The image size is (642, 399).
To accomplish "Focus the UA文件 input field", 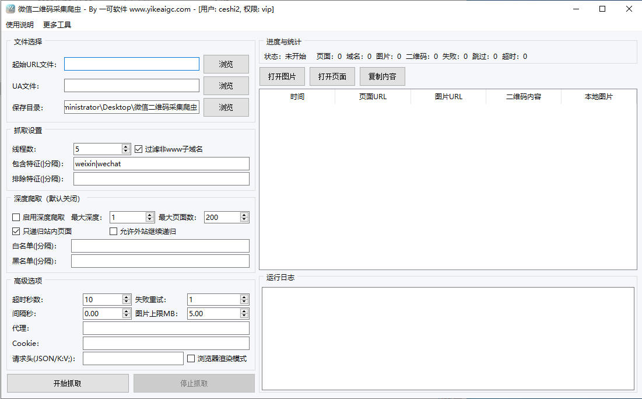I will point(131,86).
